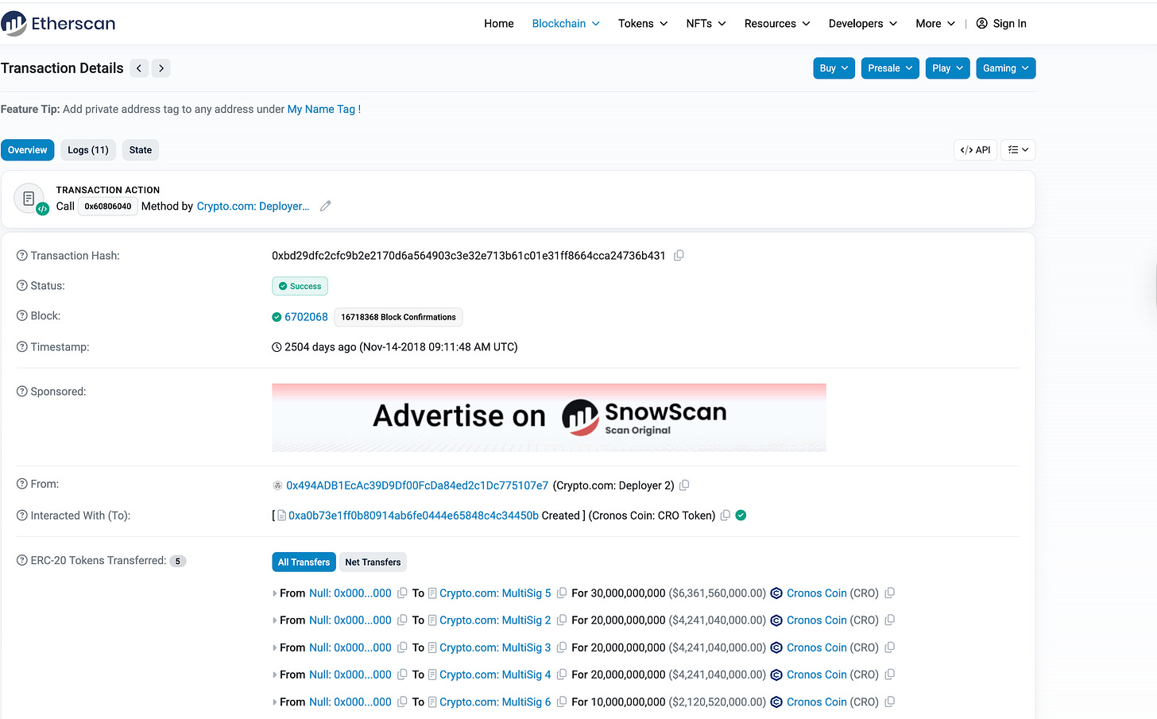The height and width of the screenshot is (719, 1157).
Task: Expand the MultiSig 5 transfer row
Action: (x=275, y=593)
